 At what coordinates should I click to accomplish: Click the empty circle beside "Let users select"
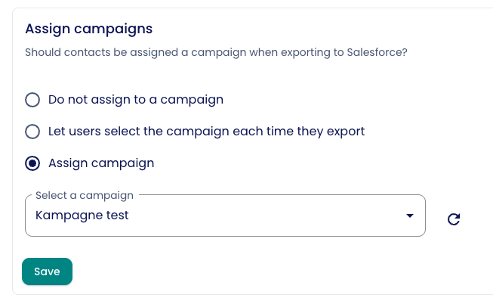32,132
